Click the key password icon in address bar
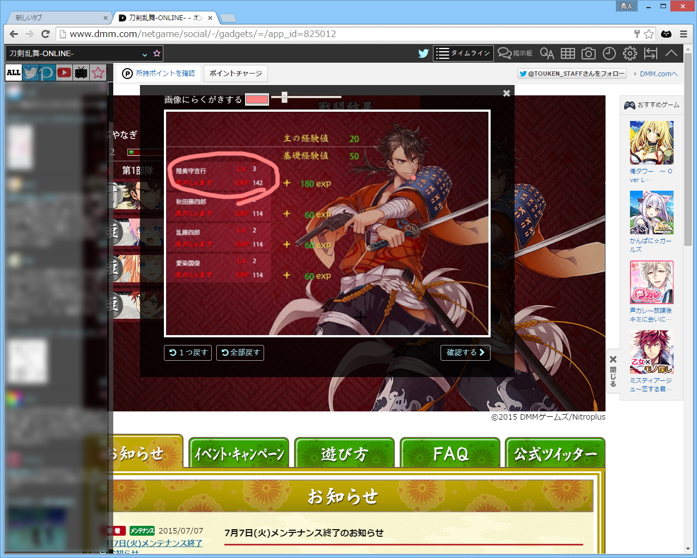Screen dimensions: 697x558 [637, 34]
